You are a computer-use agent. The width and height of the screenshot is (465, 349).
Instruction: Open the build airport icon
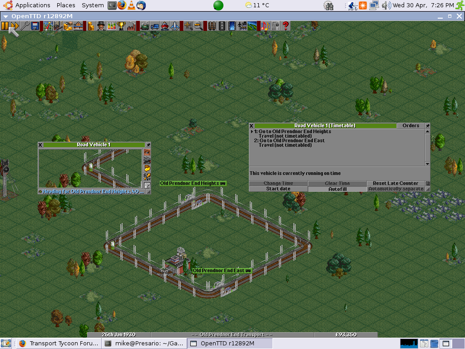tap(242, 26)
